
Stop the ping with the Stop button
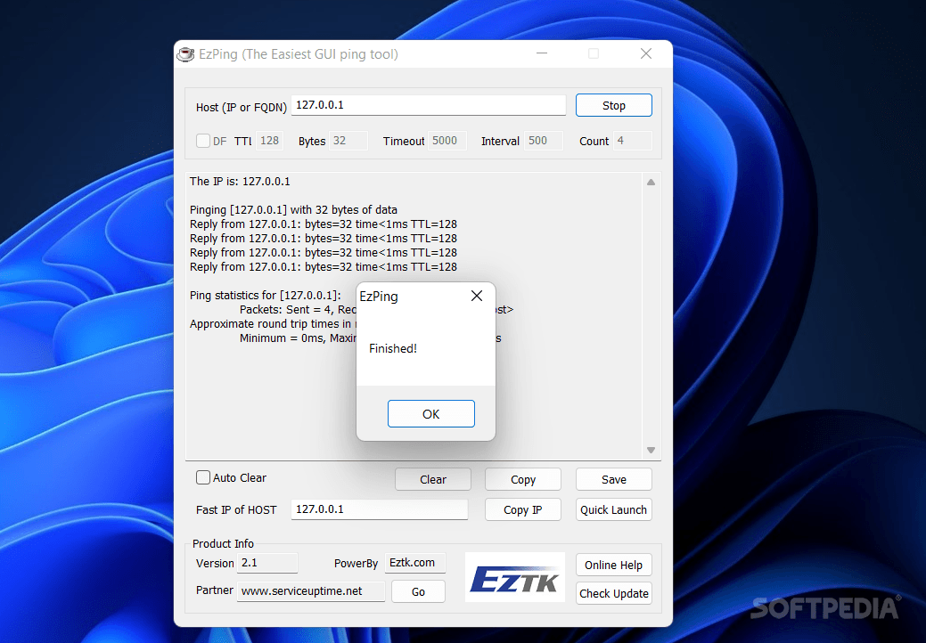coord(613,105)
